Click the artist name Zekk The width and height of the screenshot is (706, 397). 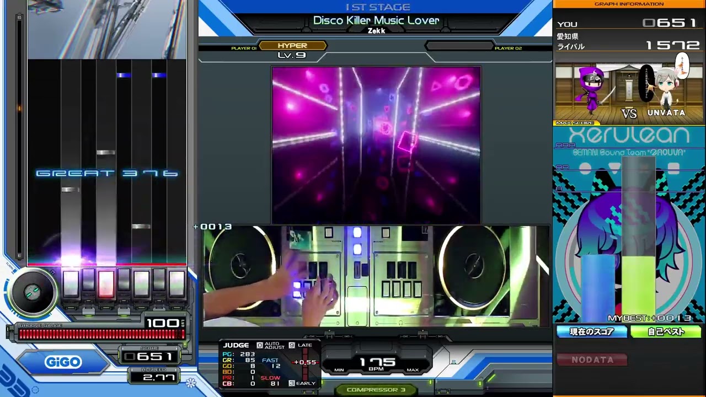[376, 31]
